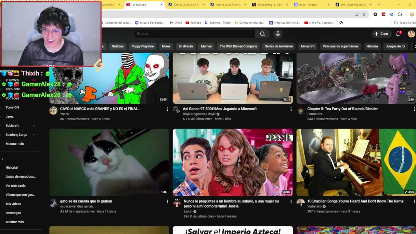
Task: Select the Noticias filter chip
Action: coord(117,46)
